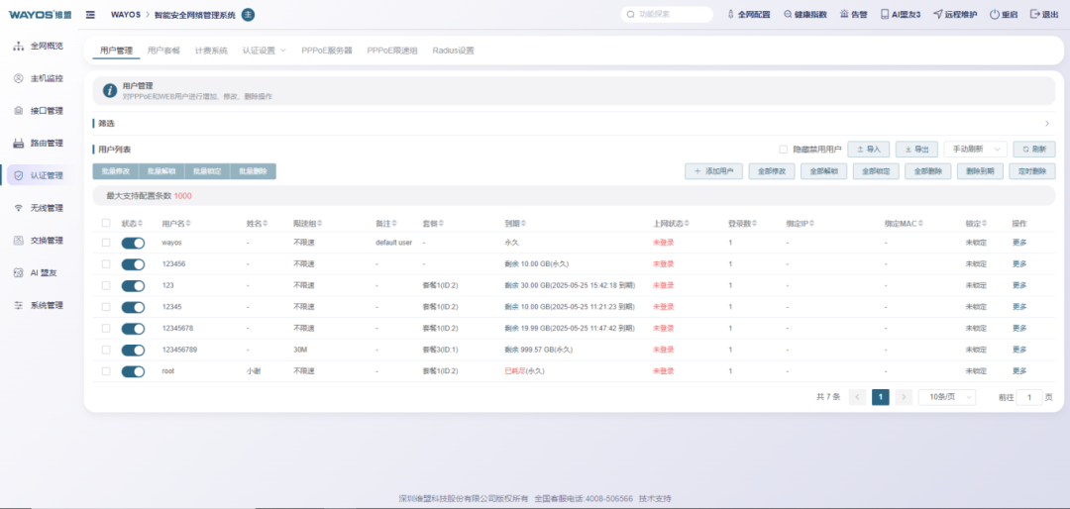Screen dimensions: 1070x509
Task: Toggle status switch for user 12345678
Action: point(133,328)
